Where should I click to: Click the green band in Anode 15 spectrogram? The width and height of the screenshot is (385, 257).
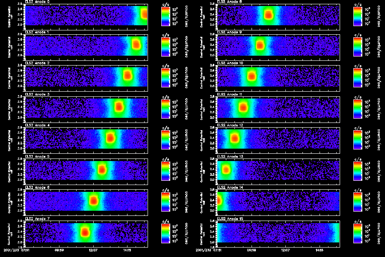tap(338, 233)
